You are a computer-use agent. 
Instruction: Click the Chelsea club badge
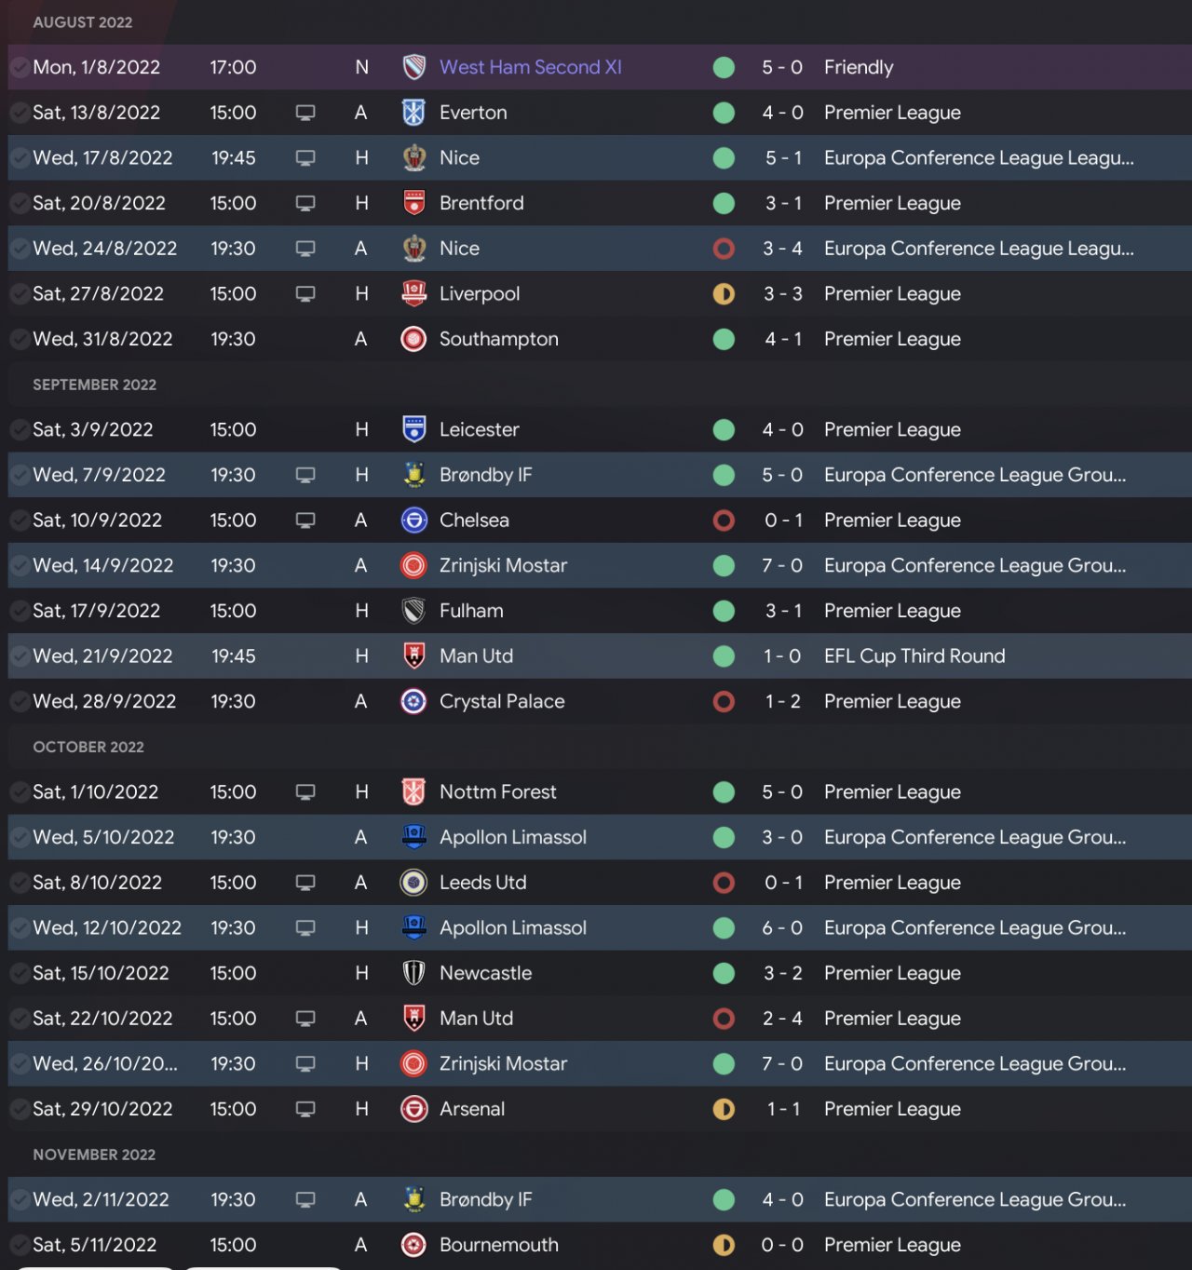tap(413, 520)
